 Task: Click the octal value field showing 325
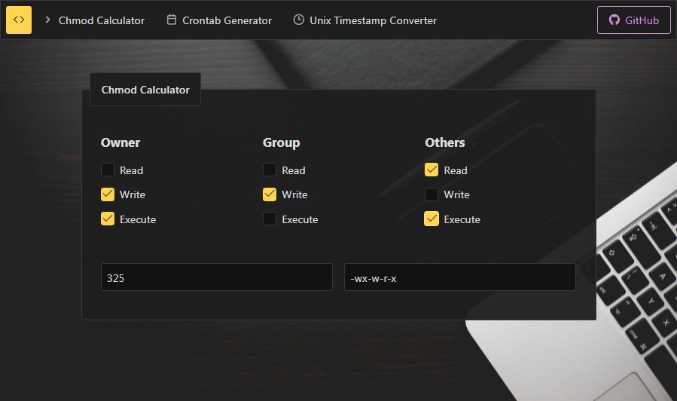coord(216,277)
